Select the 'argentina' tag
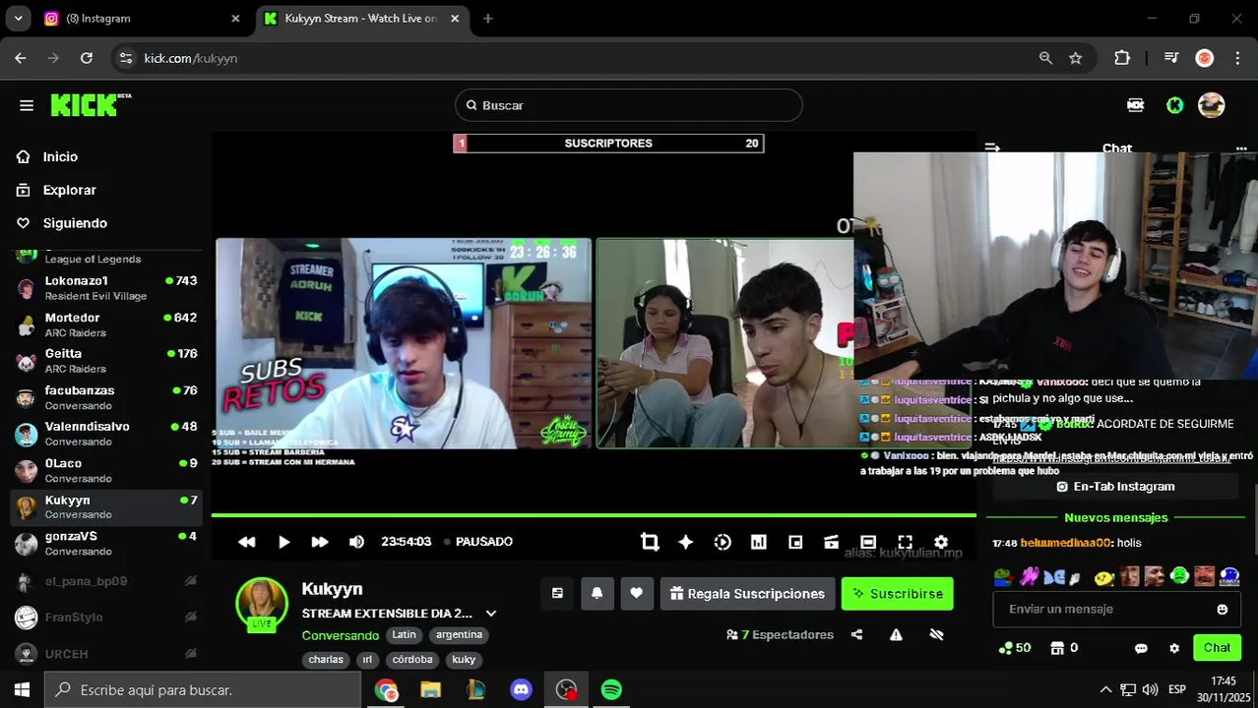 459,635
